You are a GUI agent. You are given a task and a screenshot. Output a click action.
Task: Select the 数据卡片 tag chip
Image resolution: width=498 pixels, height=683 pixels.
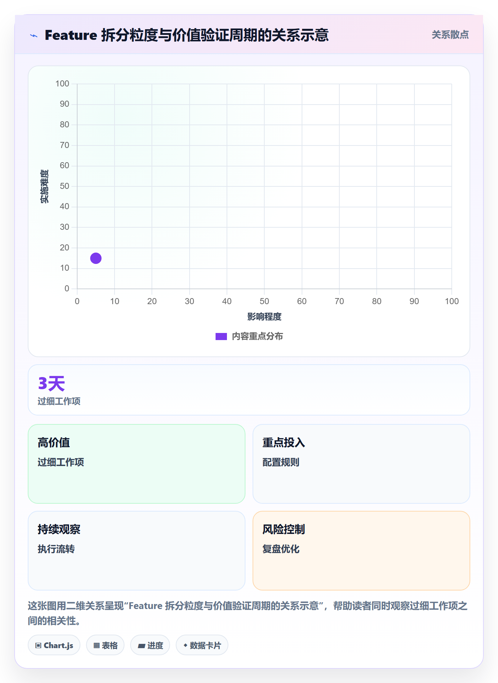[x=202, y=645]
